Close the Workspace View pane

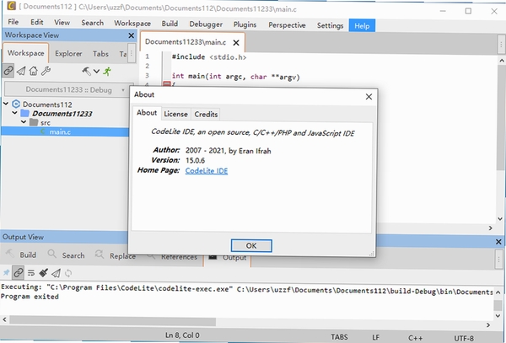click(x=131, y=35)
